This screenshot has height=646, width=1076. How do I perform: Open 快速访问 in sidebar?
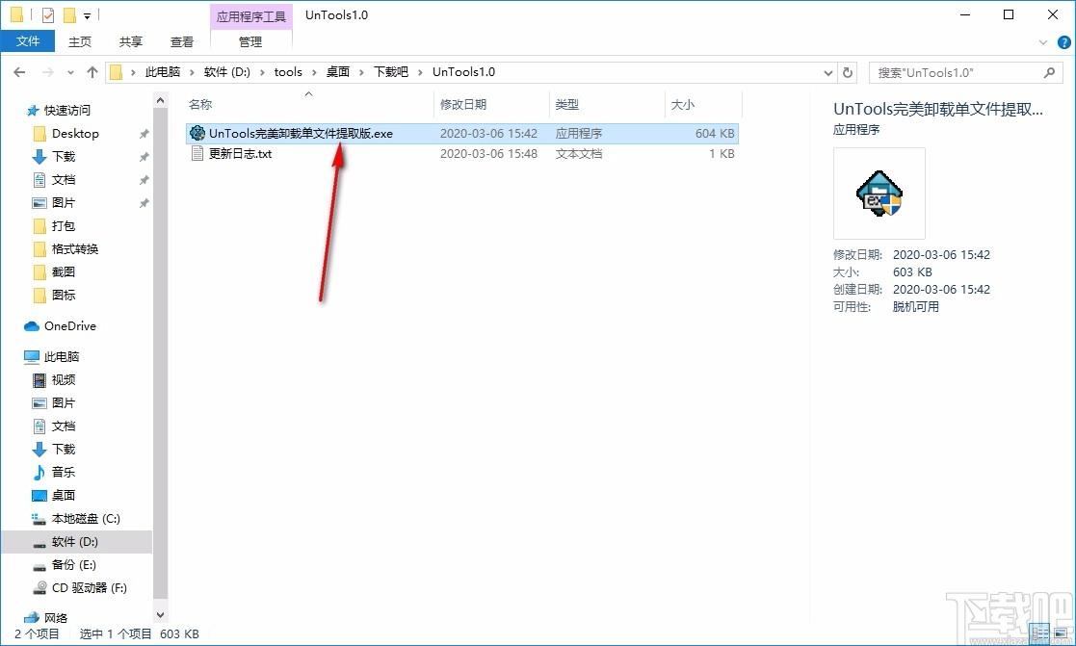point(66,110)
